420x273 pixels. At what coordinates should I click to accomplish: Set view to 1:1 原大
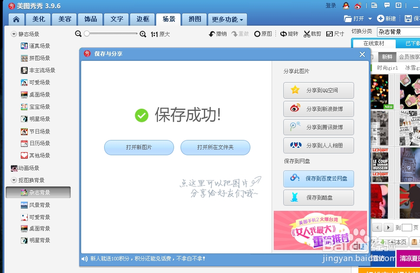tap(160, 34)
